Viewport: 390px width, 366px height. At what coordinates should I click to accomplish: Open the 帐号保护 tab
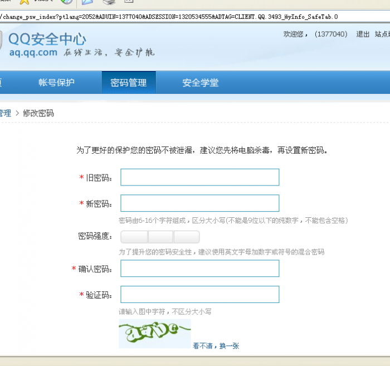pos(56,82)
